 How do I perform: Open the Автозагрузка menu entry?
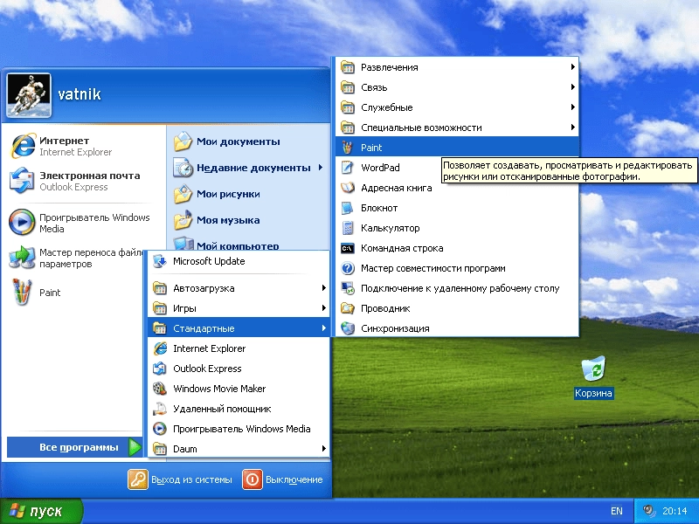click(239, 288)
